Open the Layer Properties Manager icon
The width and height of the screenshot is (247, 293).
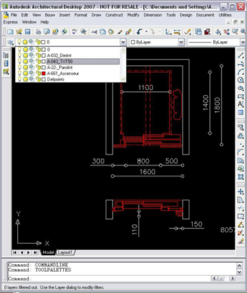[10, 42]
